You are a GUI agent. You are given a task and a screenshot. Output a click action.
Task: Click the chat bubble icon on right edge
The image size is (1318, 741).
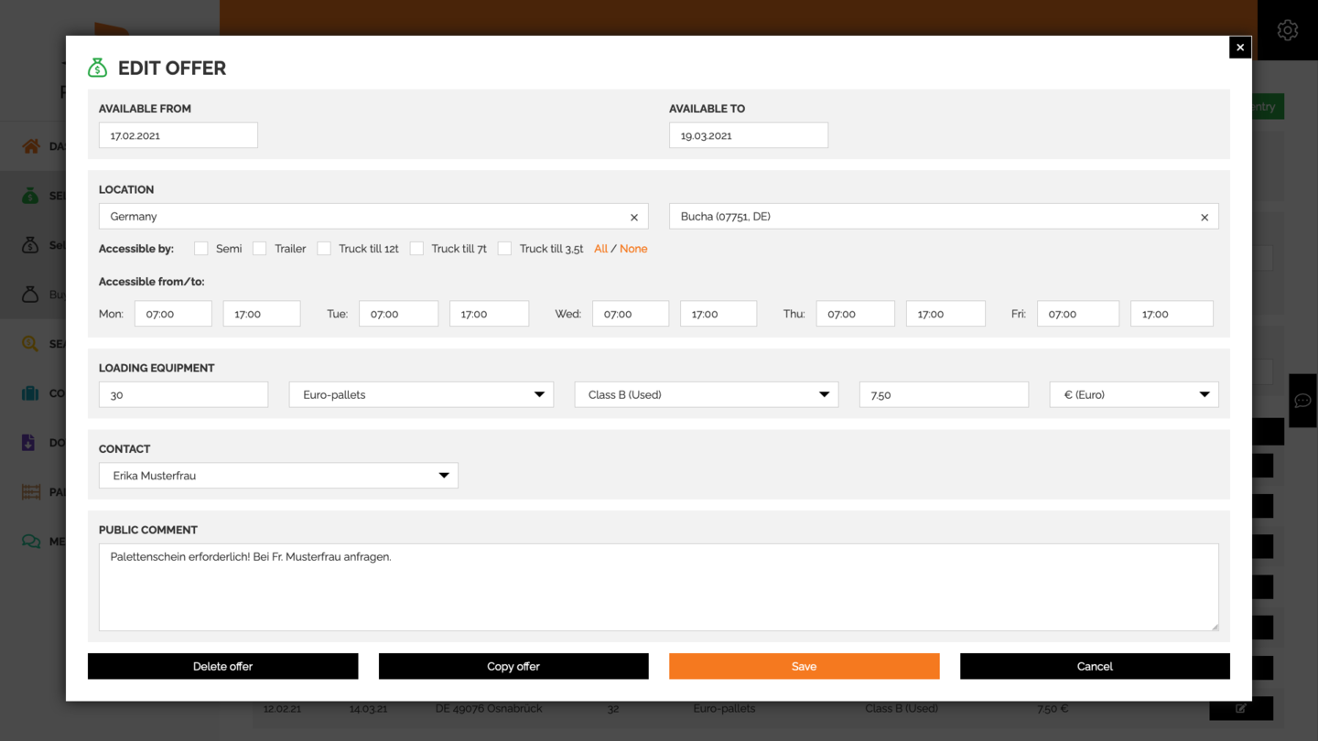(x=1302, y=401)
